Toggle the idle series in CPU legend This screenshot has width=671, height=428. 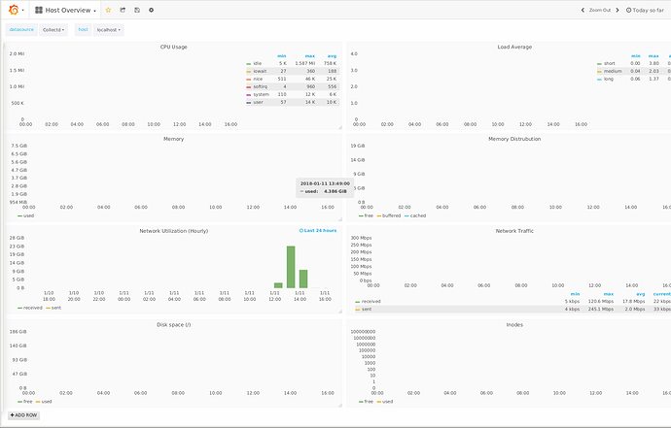tap(257, 63)
